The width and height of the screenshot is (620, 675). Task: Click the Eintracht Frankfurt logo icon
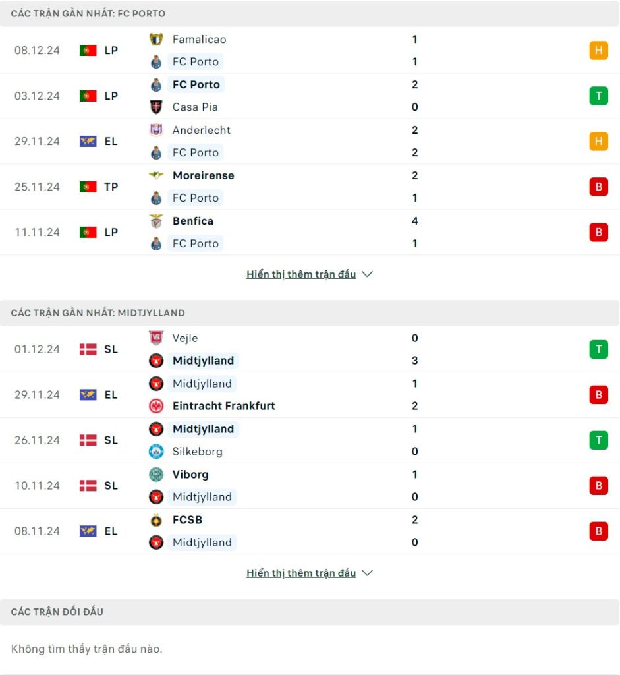156,406
